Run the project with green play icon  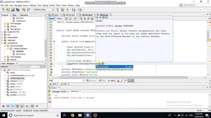coord(68,10)
